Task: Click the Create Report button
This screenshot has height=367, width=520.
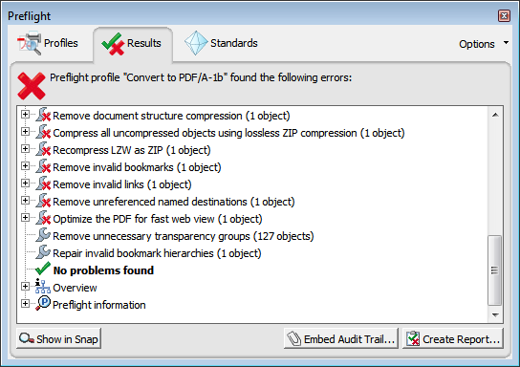Action: tap(453, 338)
